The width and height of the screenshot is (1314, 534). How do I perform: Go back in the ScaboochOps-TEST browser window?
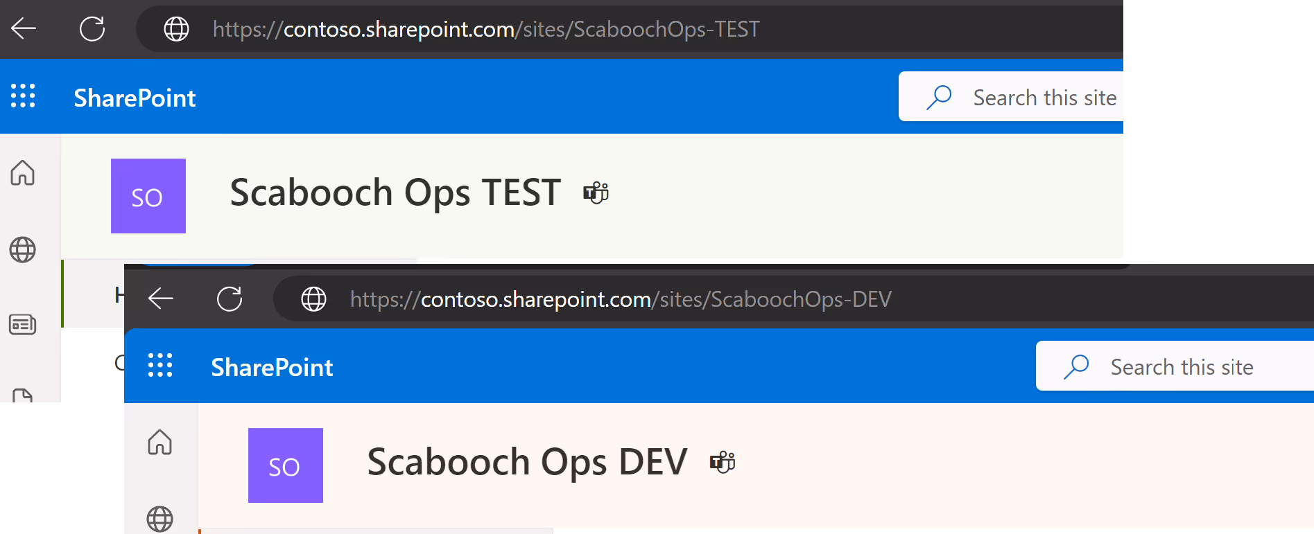24,28
